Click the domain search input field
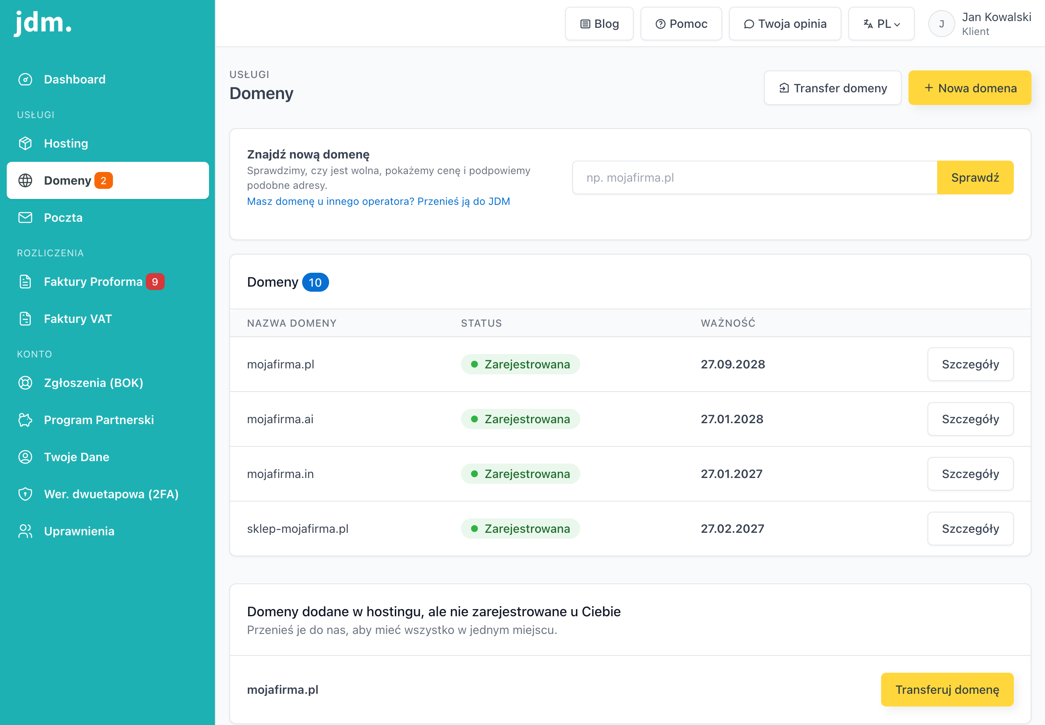The image size is (1045, 725). (755, 177)
